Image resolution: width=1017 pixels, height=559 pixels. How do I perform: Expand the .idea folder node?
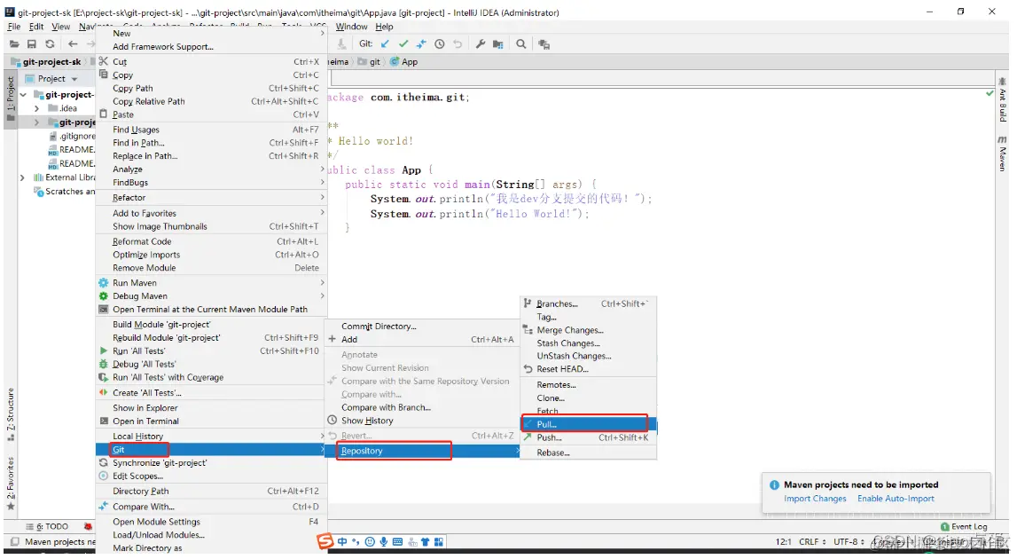[x=36, y=108]
